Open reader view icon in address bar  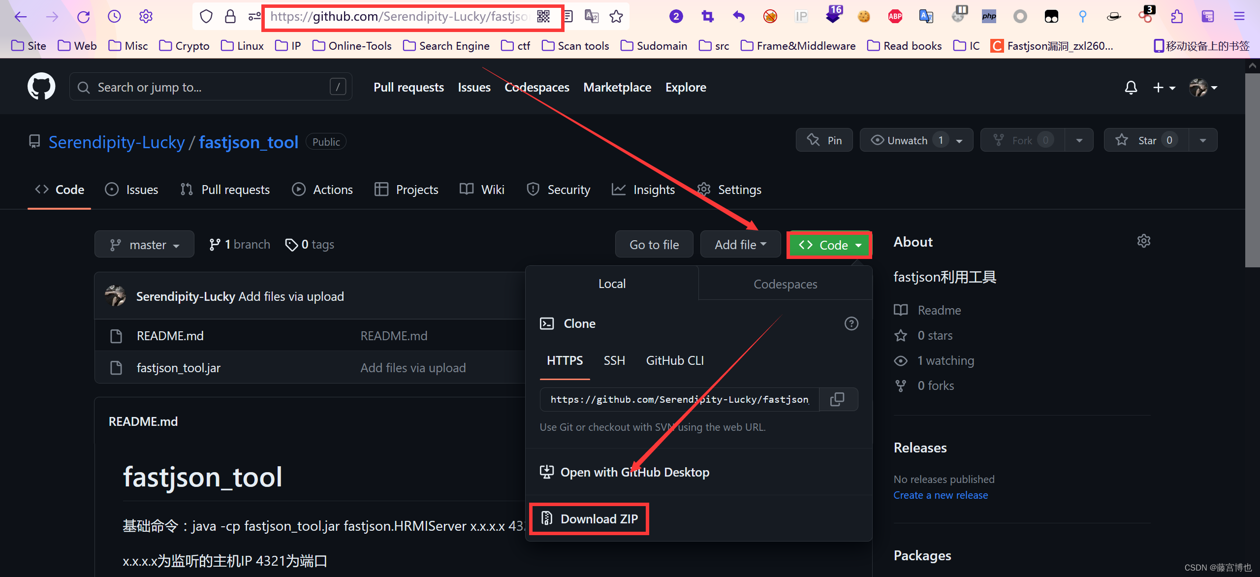(568, 17)
